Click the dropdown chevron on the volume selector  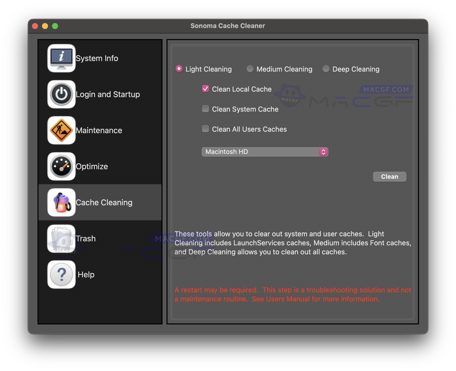323,152
